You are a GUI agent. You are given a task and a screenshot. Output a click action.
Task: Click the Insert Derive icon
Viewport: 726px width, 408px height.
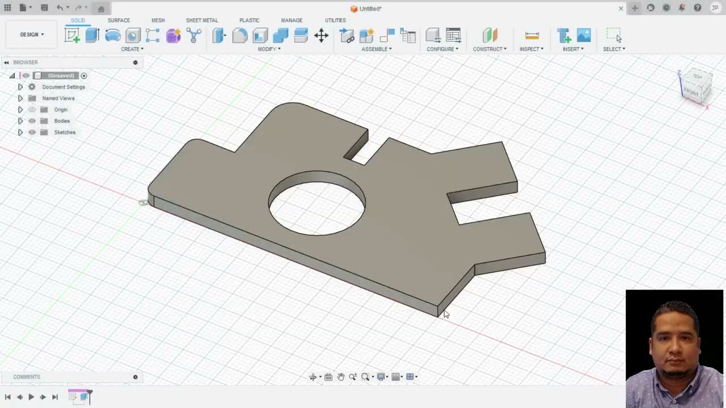(x=563, y=36)
